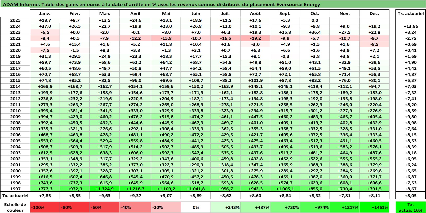
Task: Click the '+1 324,9' cell for Mars 1997
Action: click(x=104, y=189)
